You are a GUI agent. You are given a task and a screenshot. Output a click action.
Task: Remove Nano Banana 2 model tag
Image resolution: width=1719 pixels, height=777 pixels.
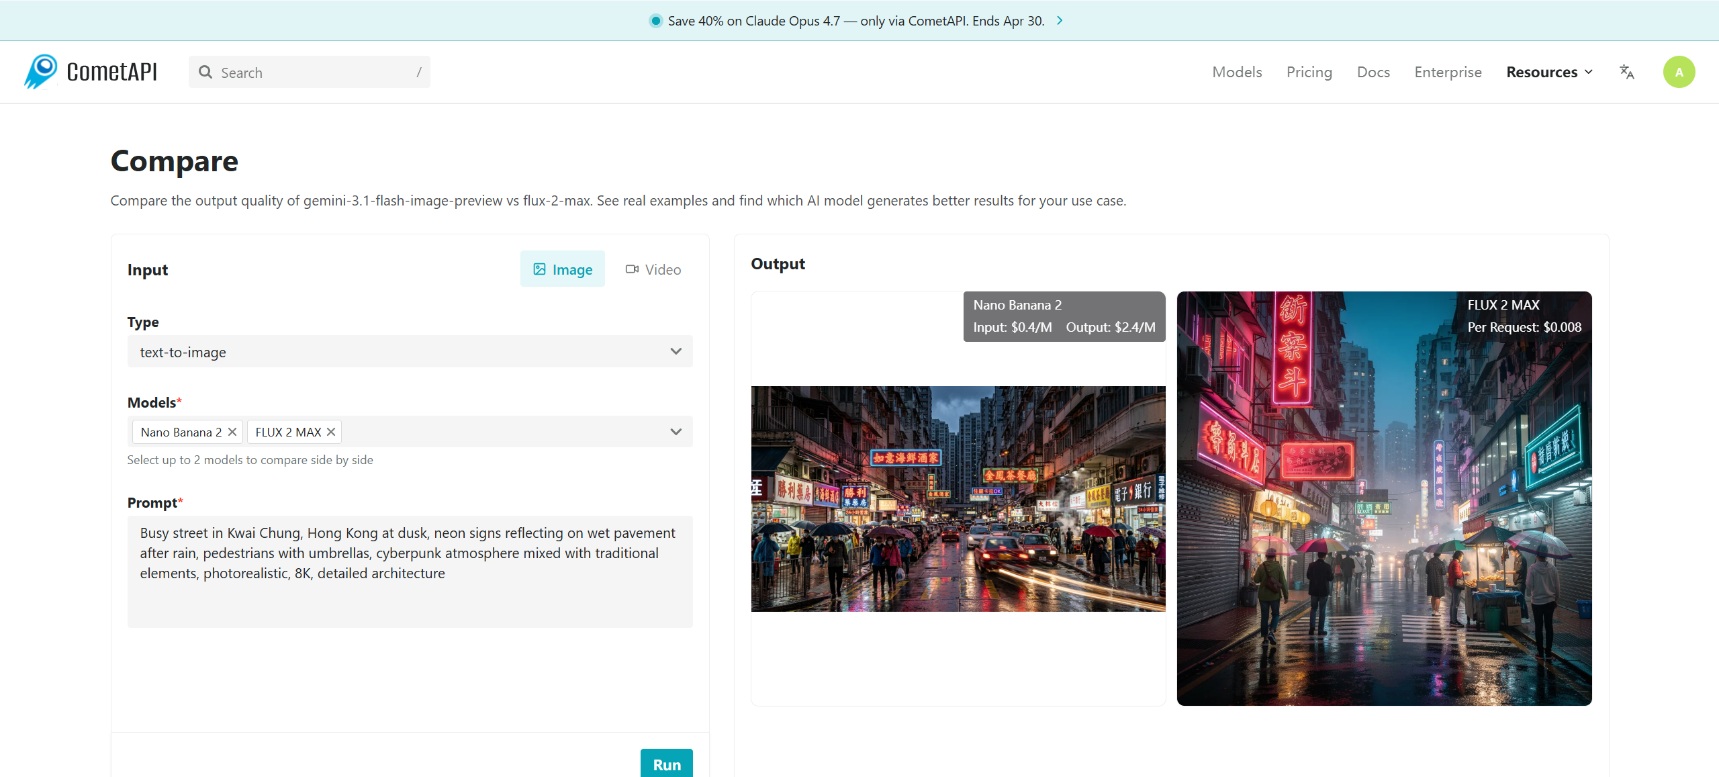pos(232,432)
